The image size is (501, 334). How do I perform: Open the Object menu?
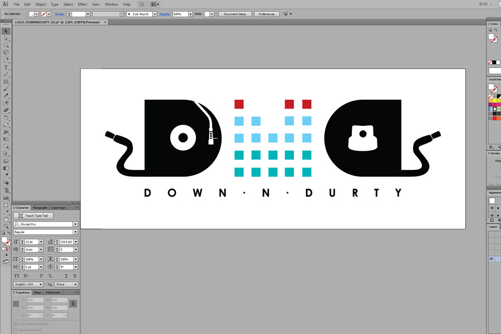click(41, 4)
